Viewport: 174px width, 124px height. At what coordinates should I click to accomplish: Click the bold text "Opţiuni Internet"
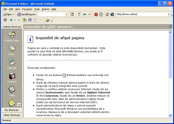click(x=99, y=92)
